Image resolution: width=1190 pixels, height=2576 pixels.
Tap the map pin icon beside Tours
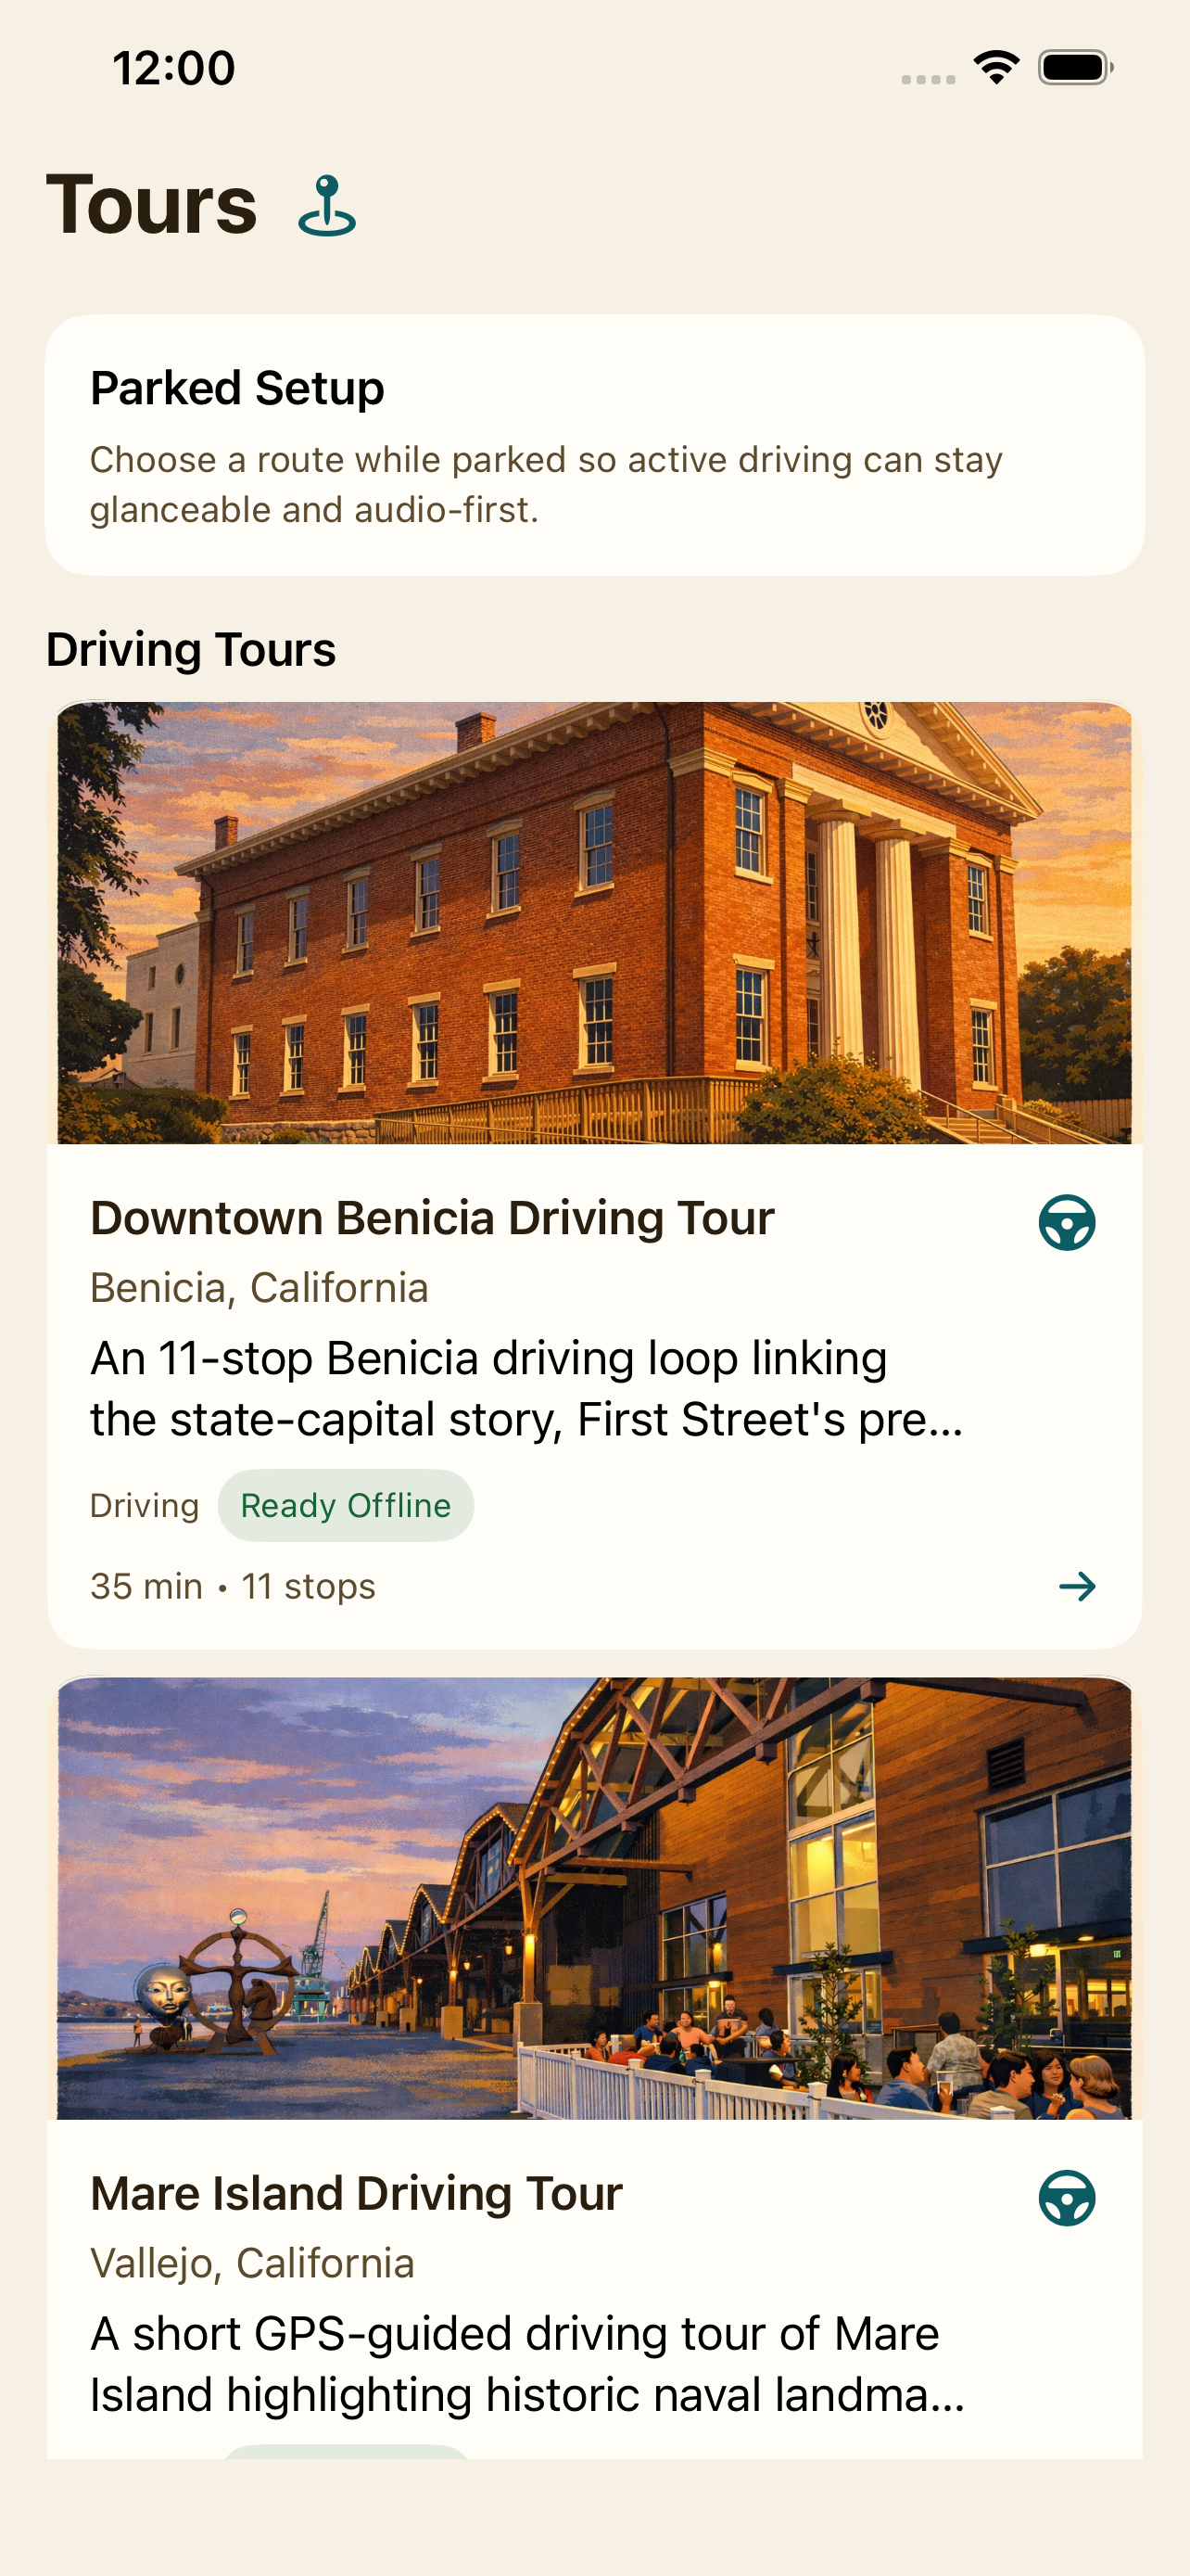(327, 206)
